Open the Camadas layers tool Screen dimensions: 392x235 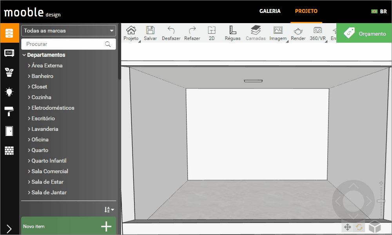[256, 33]
